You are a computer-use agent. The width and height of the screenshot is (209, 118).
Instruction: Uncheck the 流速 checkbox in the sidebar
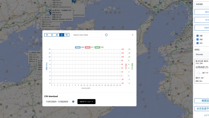click(x=197, y=39)
